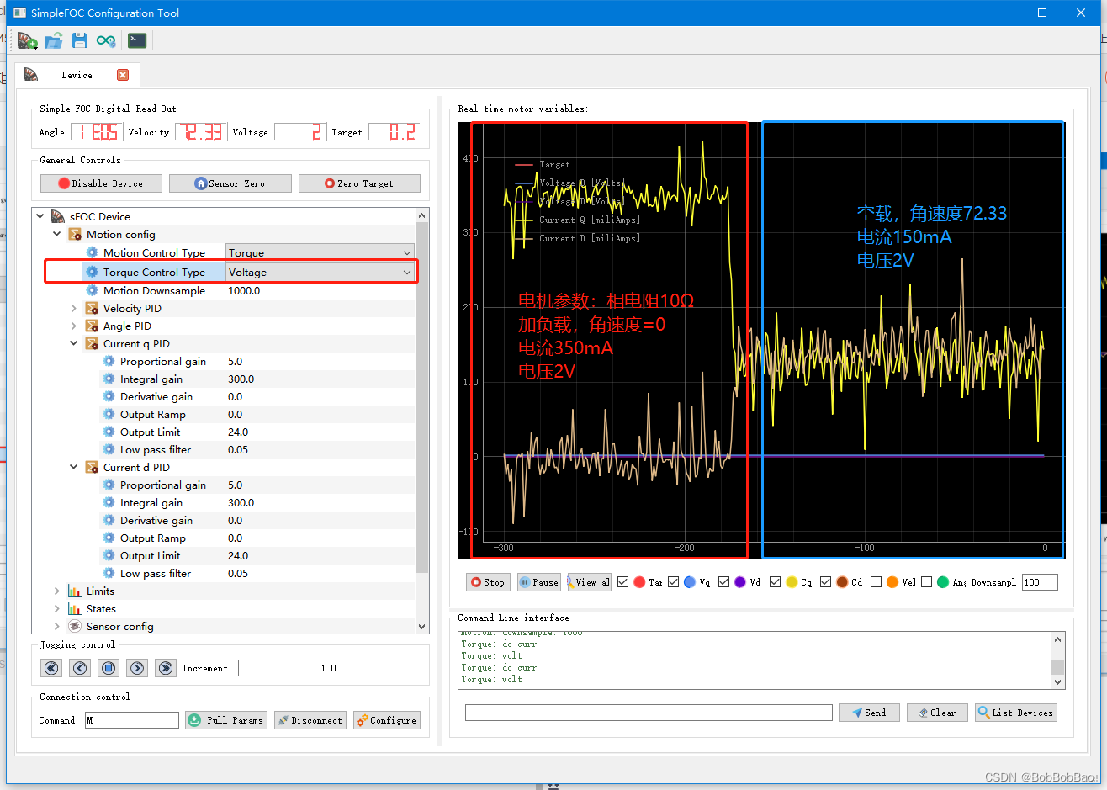Pause the real time plot
This screenshot has width=1107, height=790.
(538, 582)
